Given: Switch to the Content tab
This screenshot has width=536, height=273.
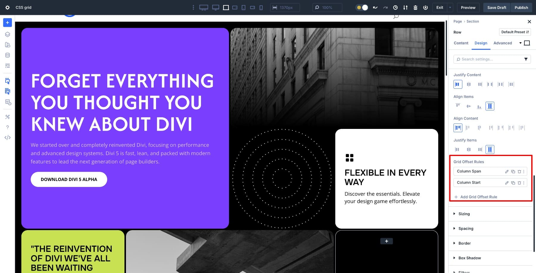Looking at the screenshot, I should coord(461,43).
